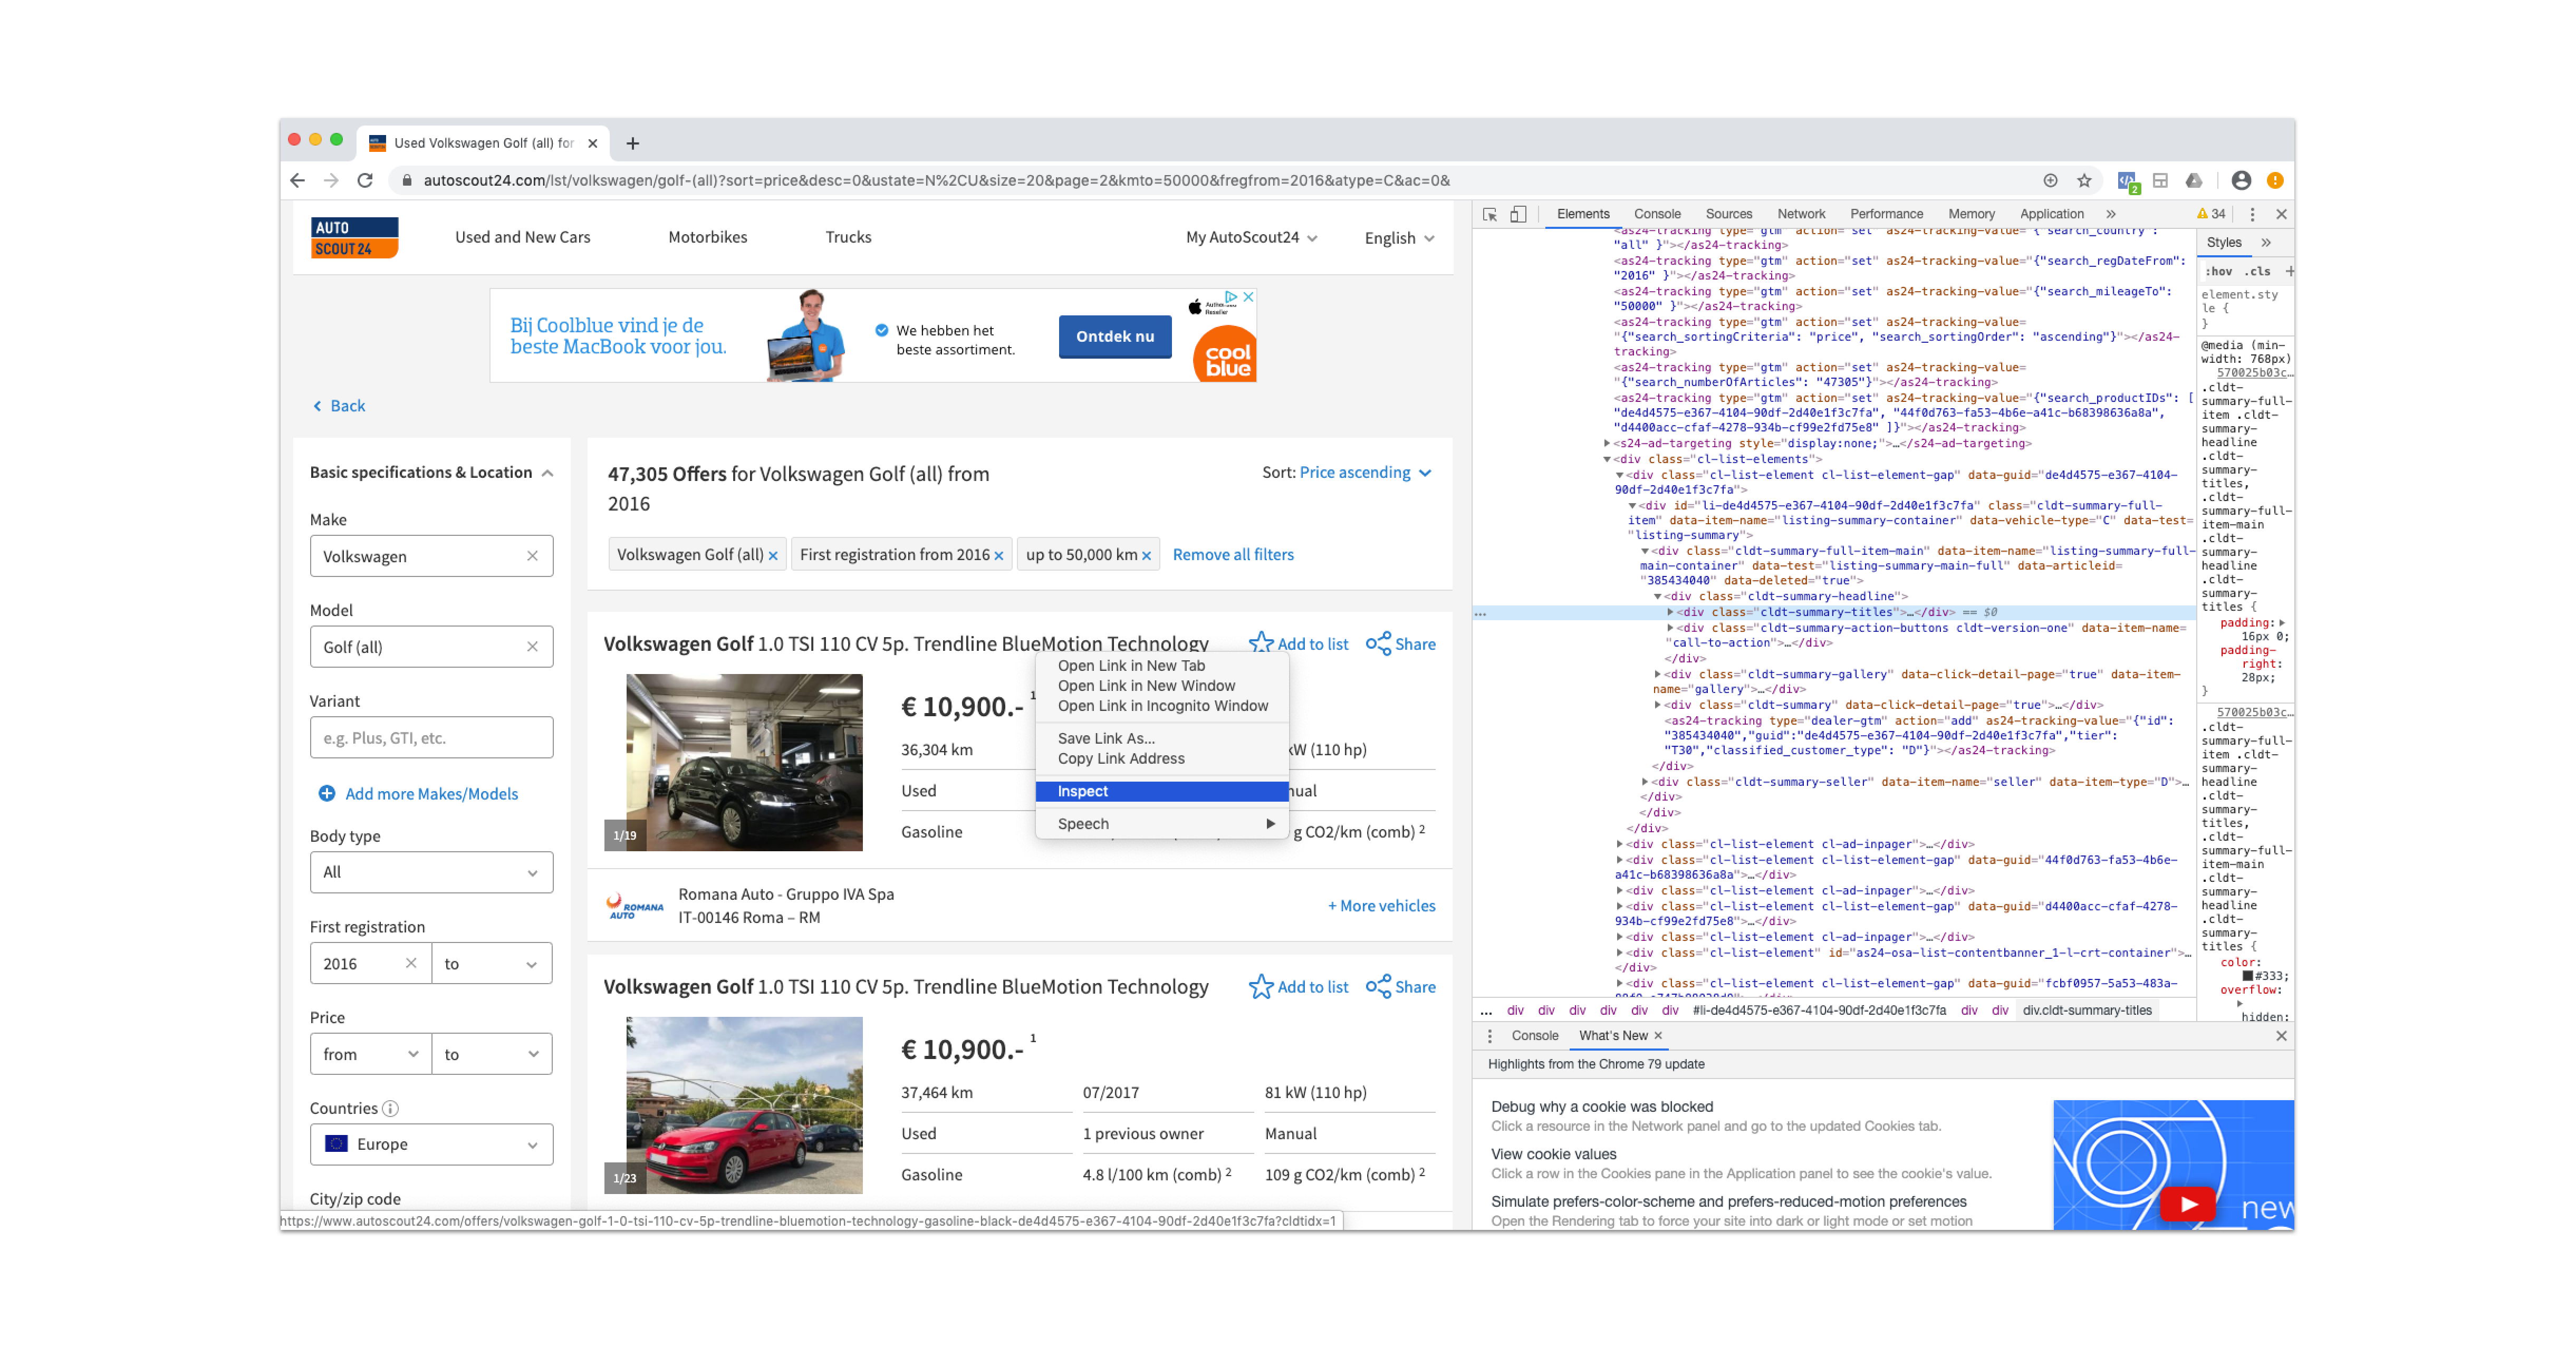Open Speech submenu in context menu
The height and width of the screenshot is (1347, 2576).
[x=1162, y=824]
